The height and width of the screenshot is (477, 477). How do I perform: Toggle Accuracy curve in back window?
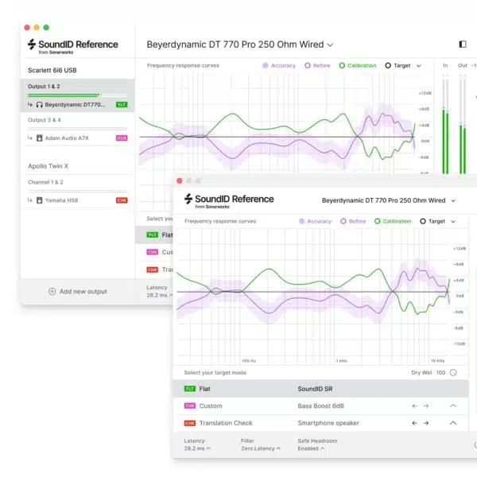point(279,65)
